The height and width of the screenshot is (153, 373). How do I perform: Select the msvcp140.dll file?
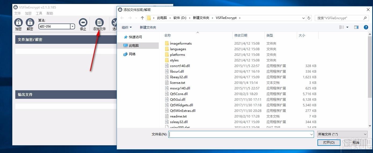click(x=180, y=88)
